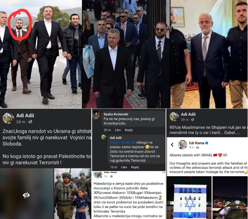248x219 pixels.
Task: Click the friends audience icon beside 1h
Action: (x=111, y=176)
